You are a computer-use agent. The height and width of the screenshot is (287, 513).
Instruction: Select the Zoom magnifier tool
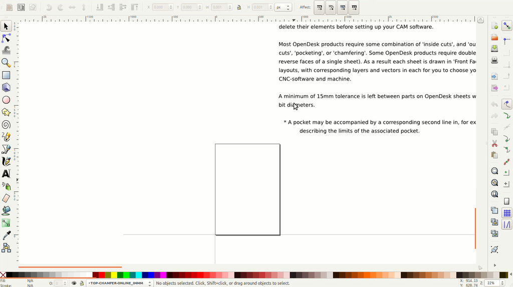coord(6,63)
